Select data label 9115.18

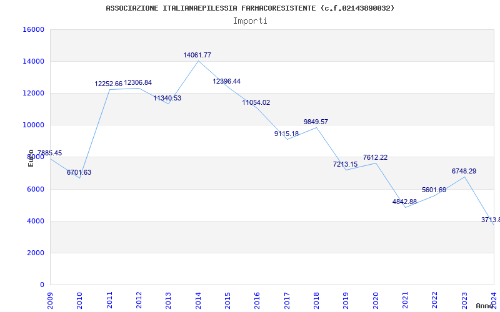click(287, 134)
